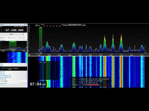Screen dimensions: 149x111
Task: Click the File line in the playback info overlay
Action: [x=87, y=81]
